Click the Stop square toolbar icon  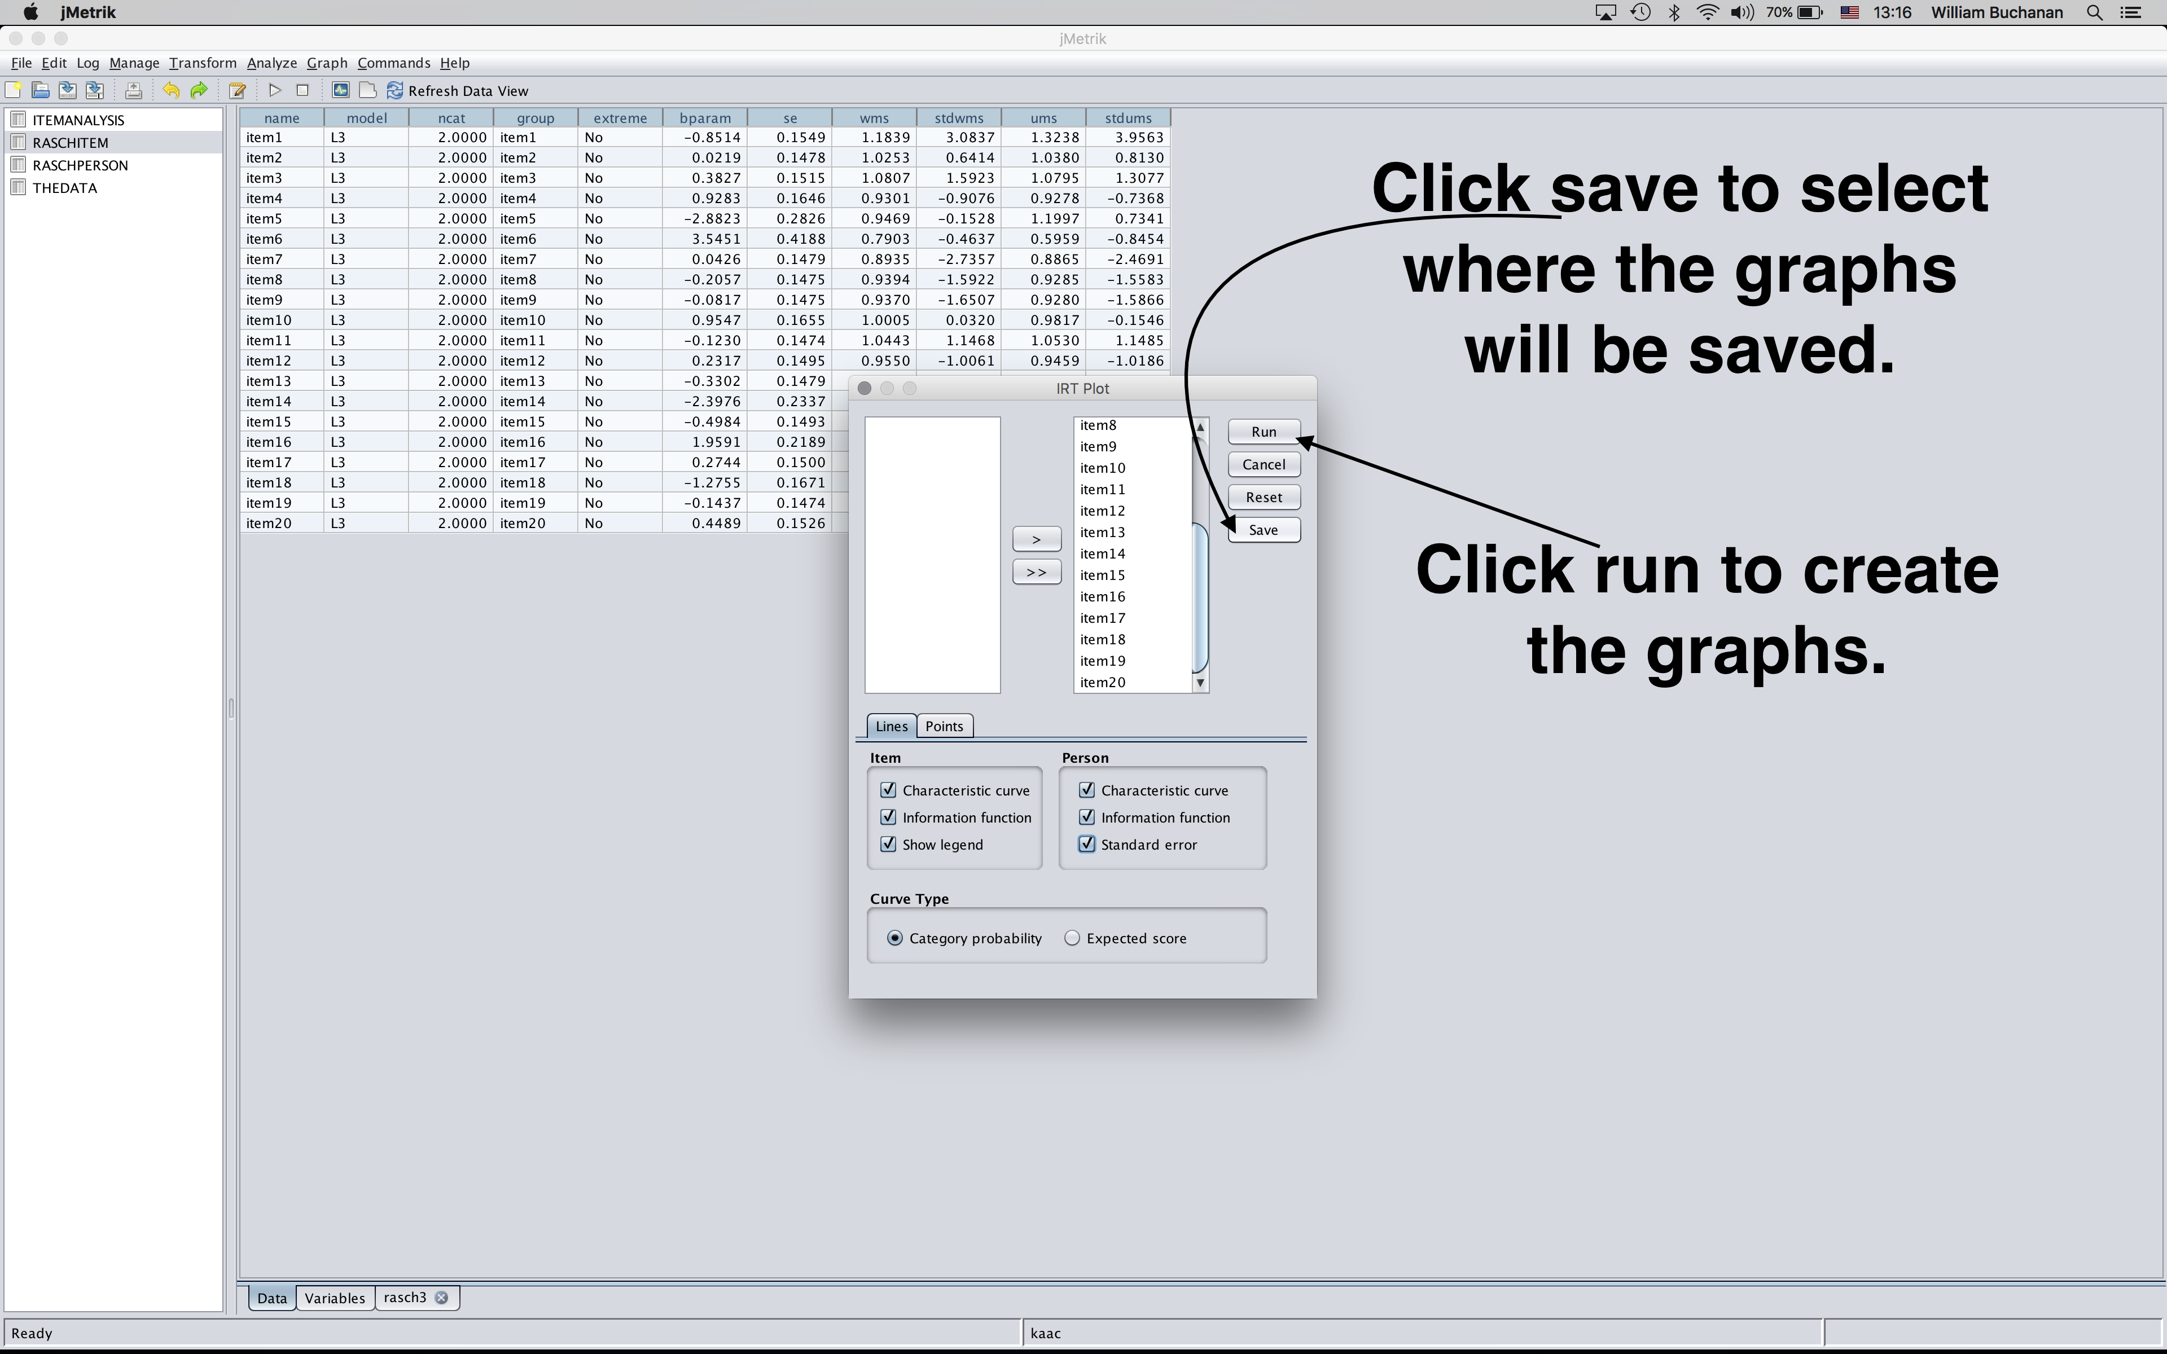tap(302, 90)
